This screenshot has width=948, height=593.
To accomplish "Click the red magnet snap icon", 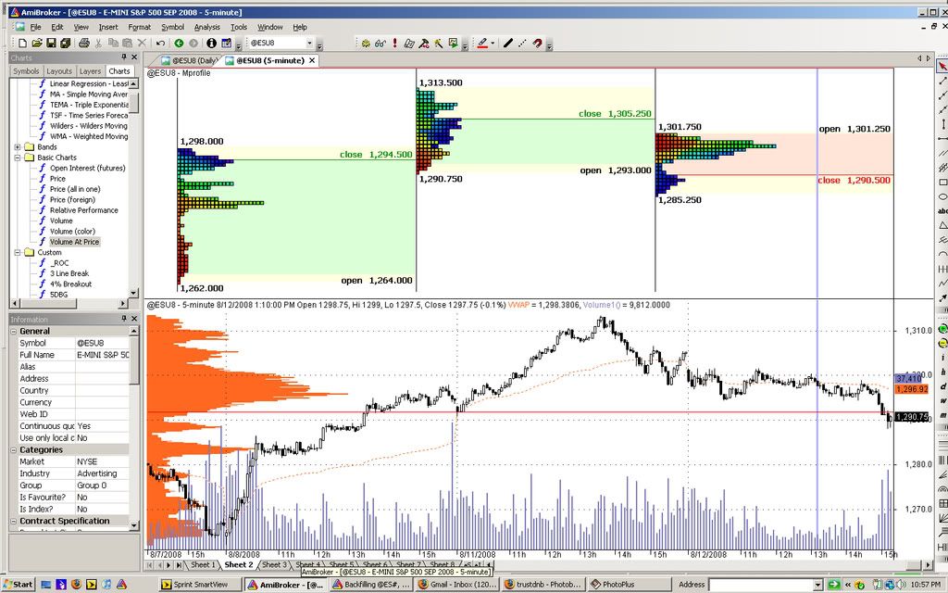I will (x=538, y=43).
